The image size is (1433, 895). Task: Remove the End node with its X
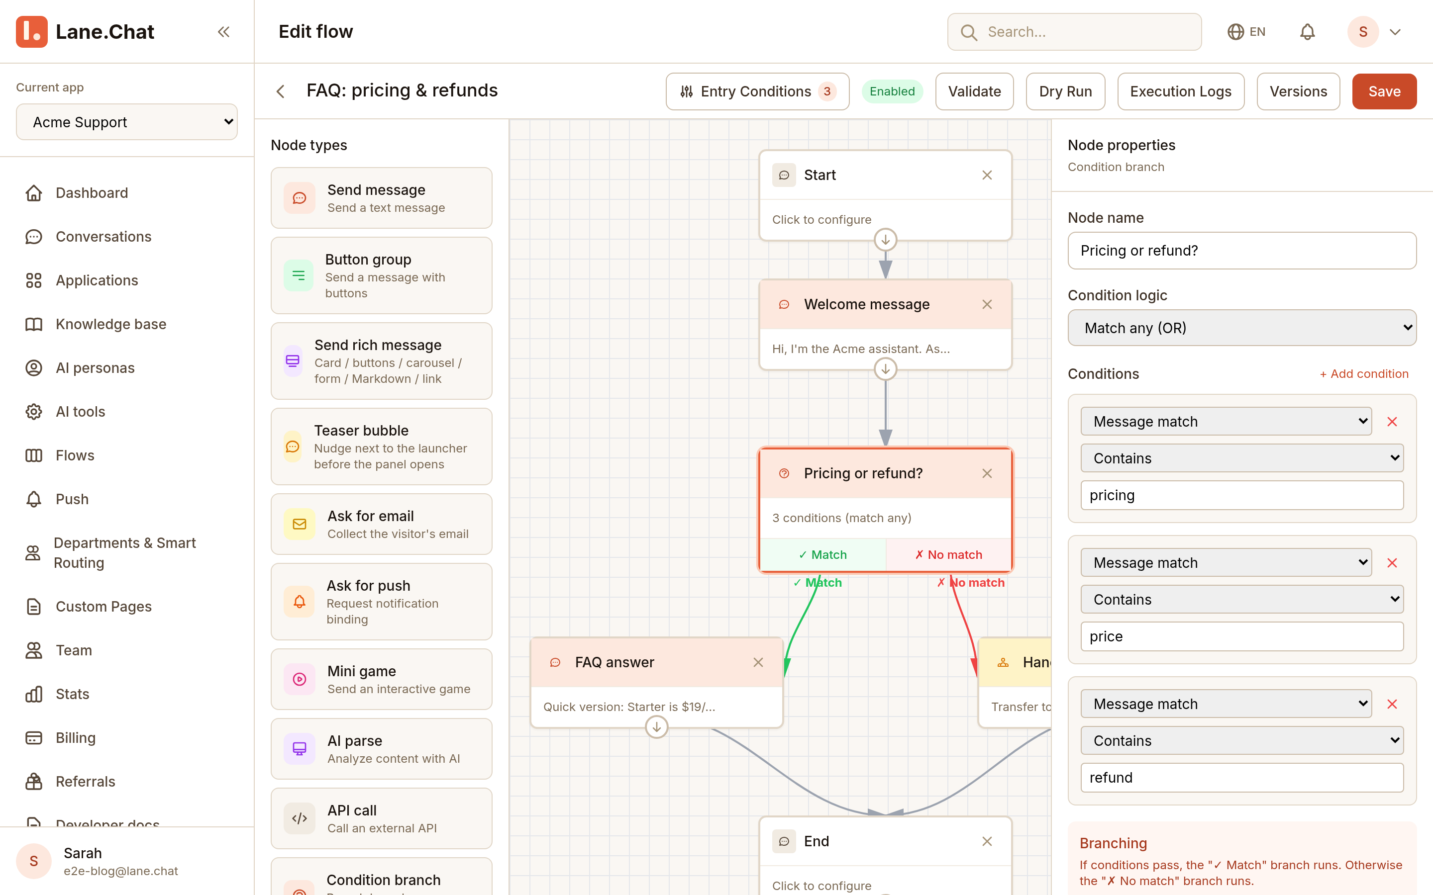point(987,842)
